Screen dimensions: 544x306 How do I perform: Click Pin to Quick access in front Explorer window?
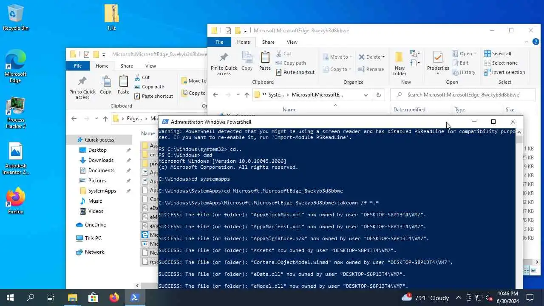coord(224,64)
